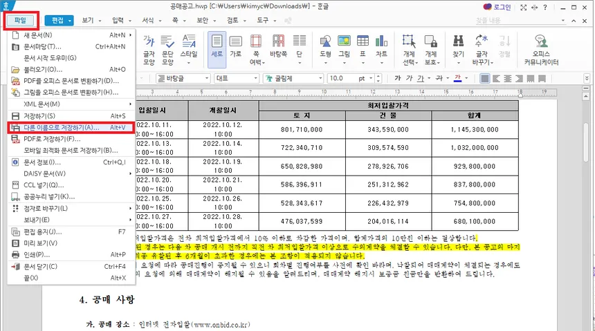Open the 보기 menu
595x331 pixels.
coord(91,21)
